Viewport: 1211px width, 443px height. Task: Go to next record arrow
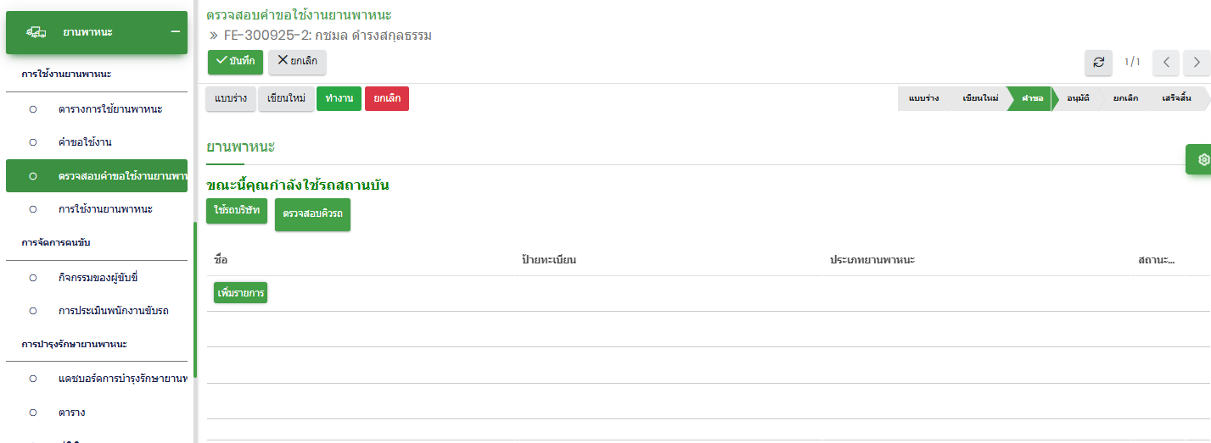click(x=1197, y=62)
